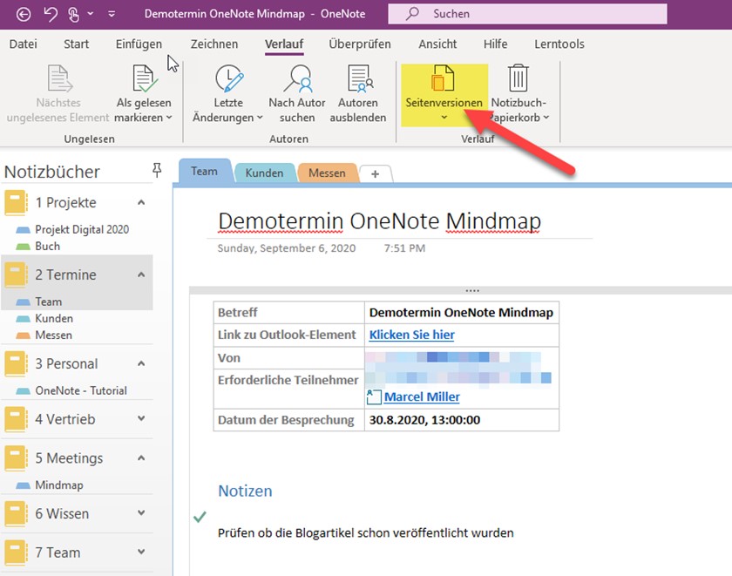
Task: Click the 2 Termine notebook icon
Action: pos(16,275)
